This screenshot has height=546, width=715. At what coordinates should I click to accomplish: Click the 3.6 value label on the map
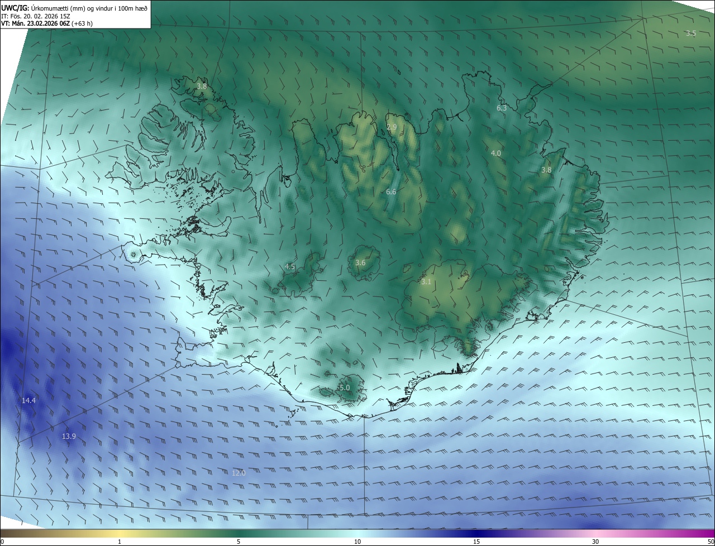(x=360, y=263)
